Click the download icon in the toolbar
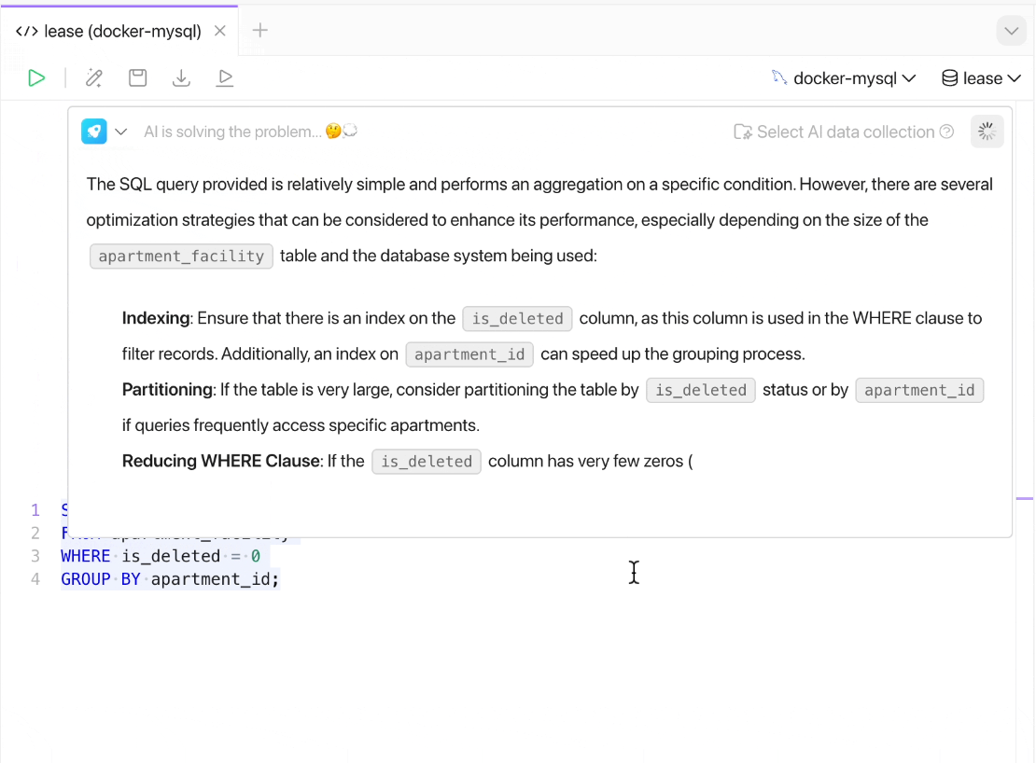 click(x=181, y=78)
